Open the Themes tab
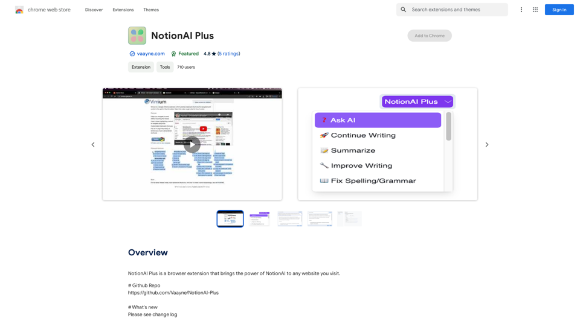The height and width of the screenshot is (326, 580). pyautogui.click(x=151, y=10)
